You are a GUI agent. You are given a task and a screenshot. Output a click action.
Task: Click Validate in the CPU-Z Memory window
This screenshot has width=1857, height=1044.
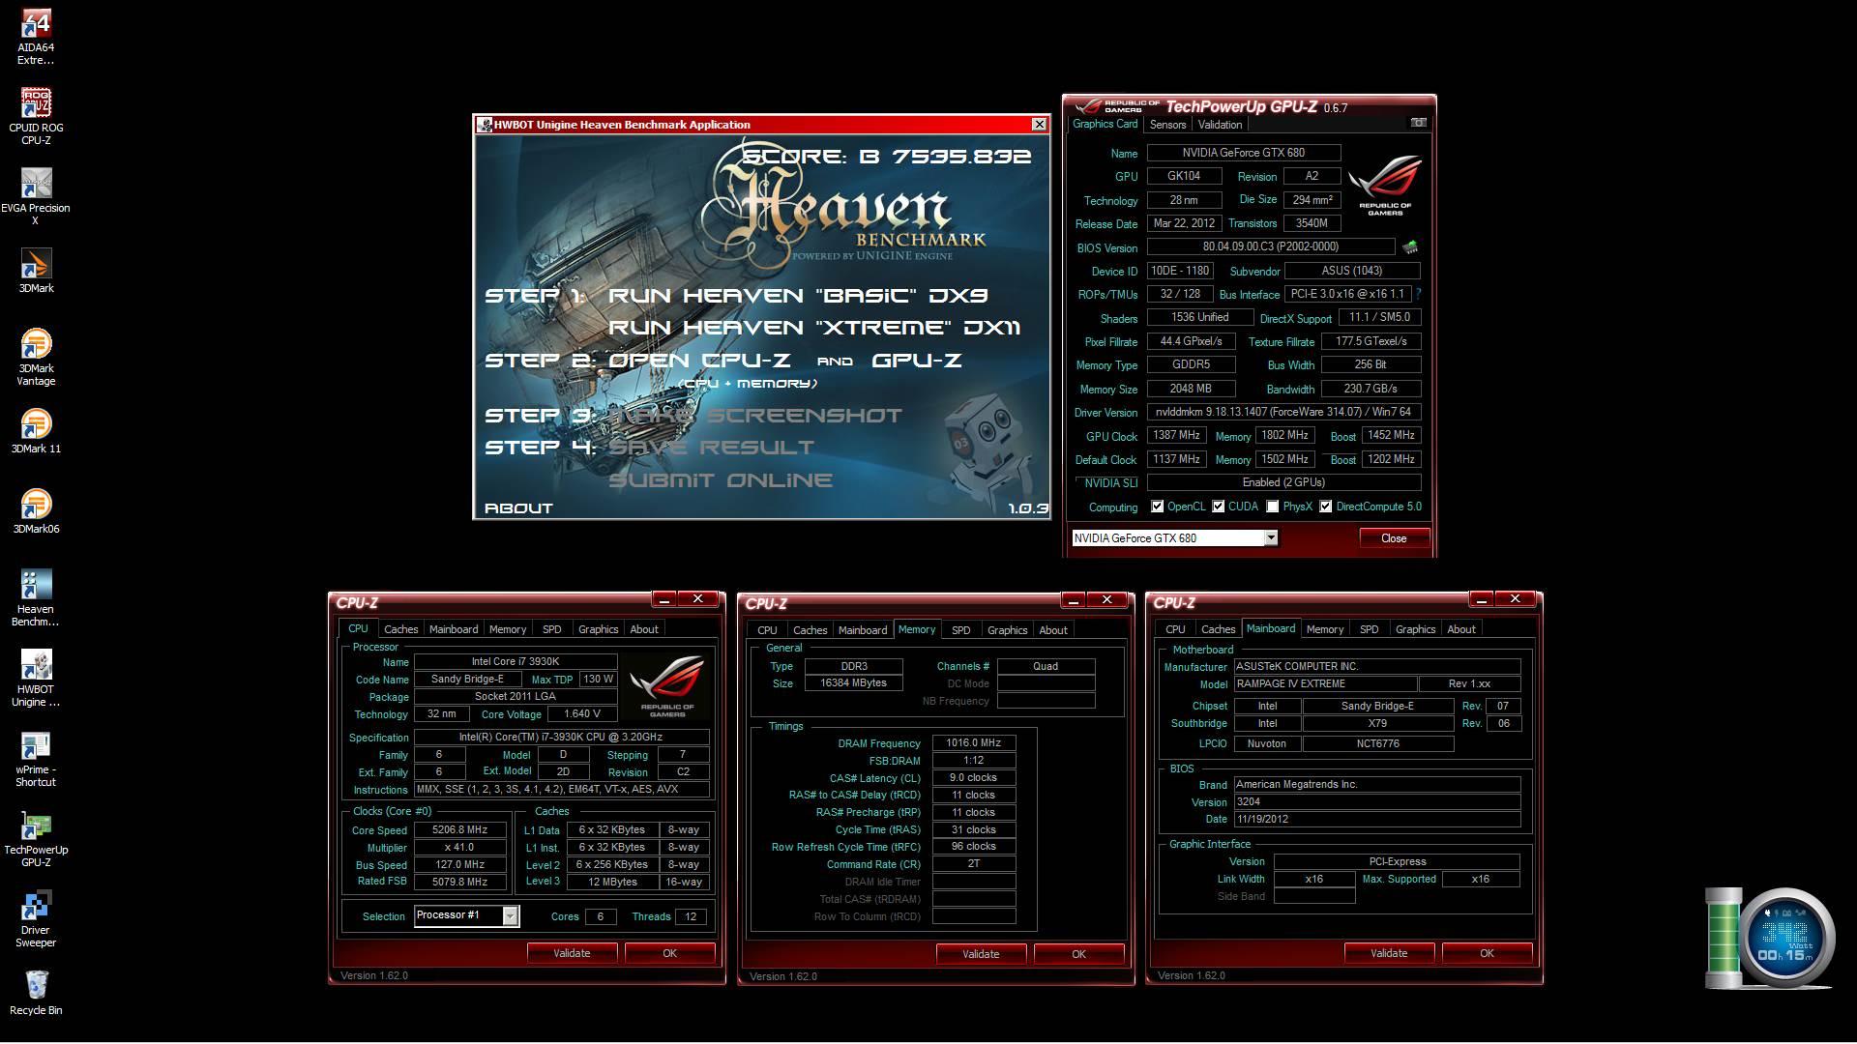pos(981,954)
